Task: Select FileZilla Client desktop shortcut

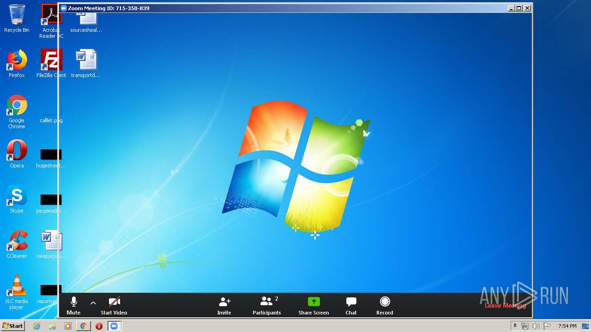Action: [x=51, y=64]
